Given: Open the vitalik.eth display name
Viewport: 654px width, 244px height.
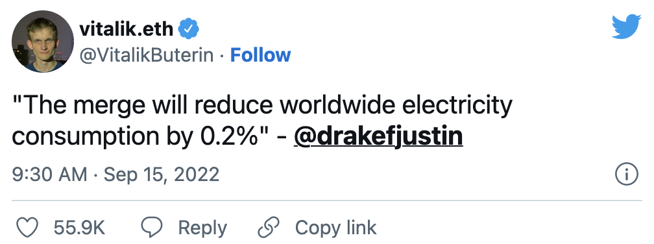Looking at the screenshot, I should (x=127, y=29).
